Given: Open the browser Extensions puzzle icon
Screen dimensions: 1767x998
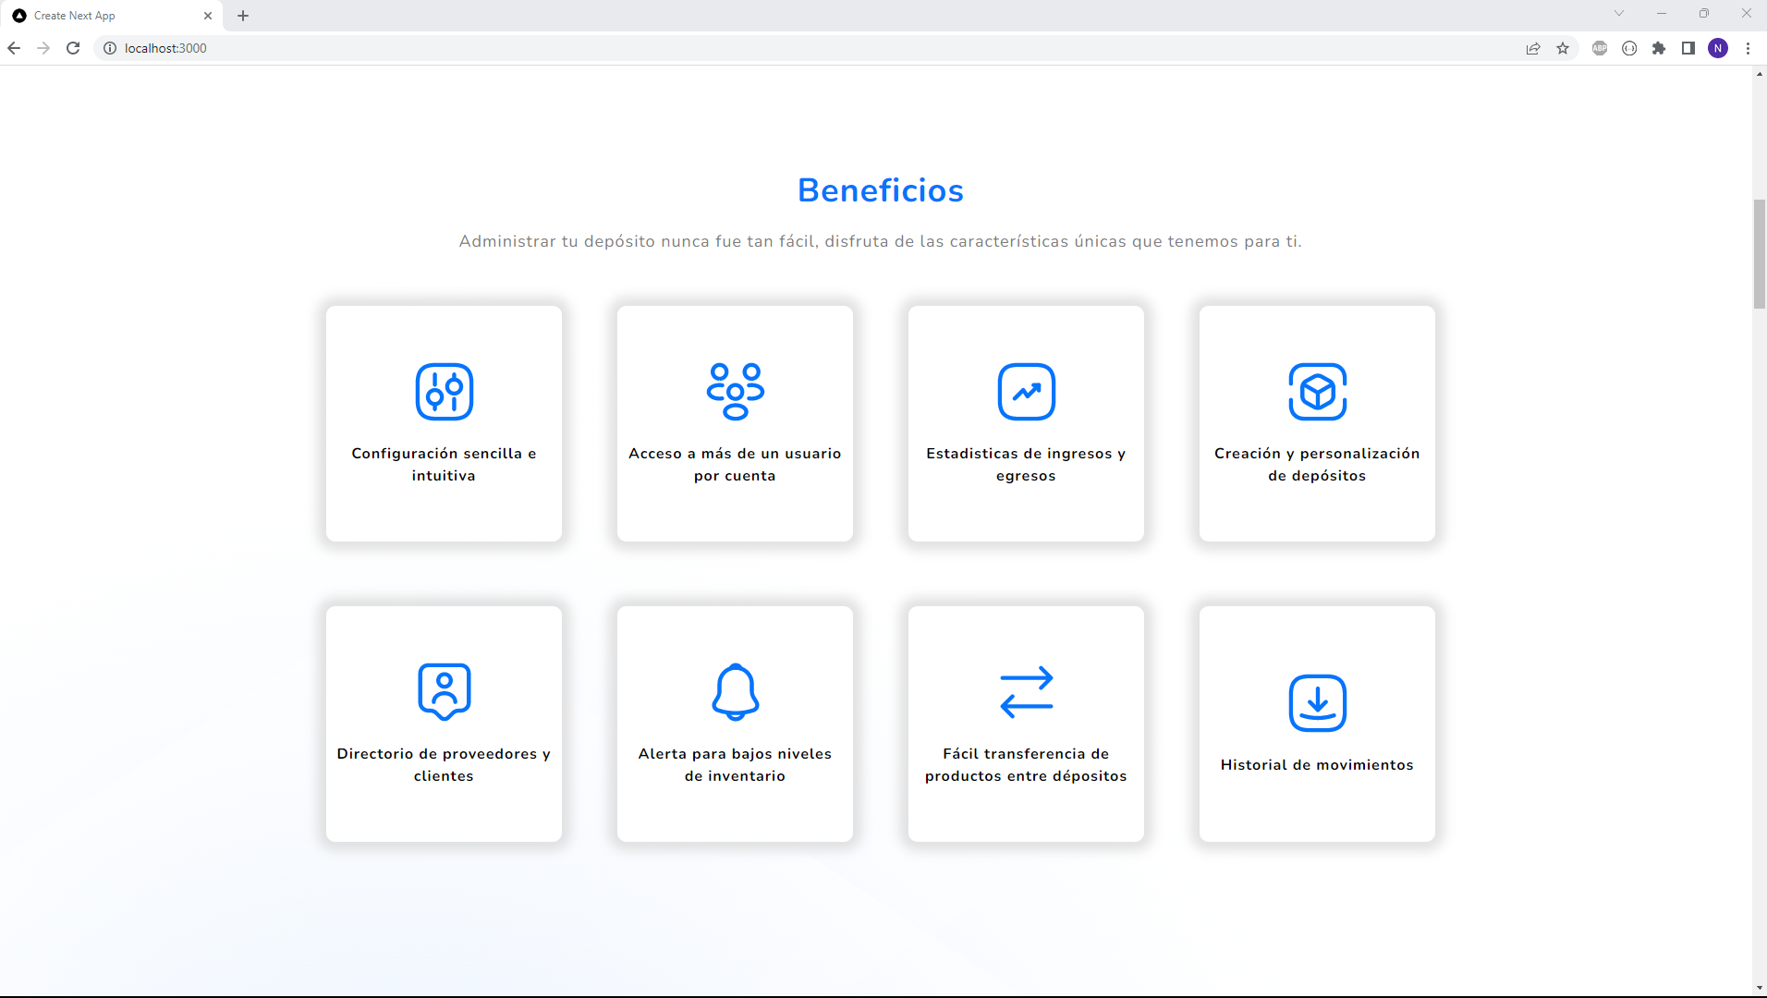Looking at the screenshot, I should (x=1659, y=48).
